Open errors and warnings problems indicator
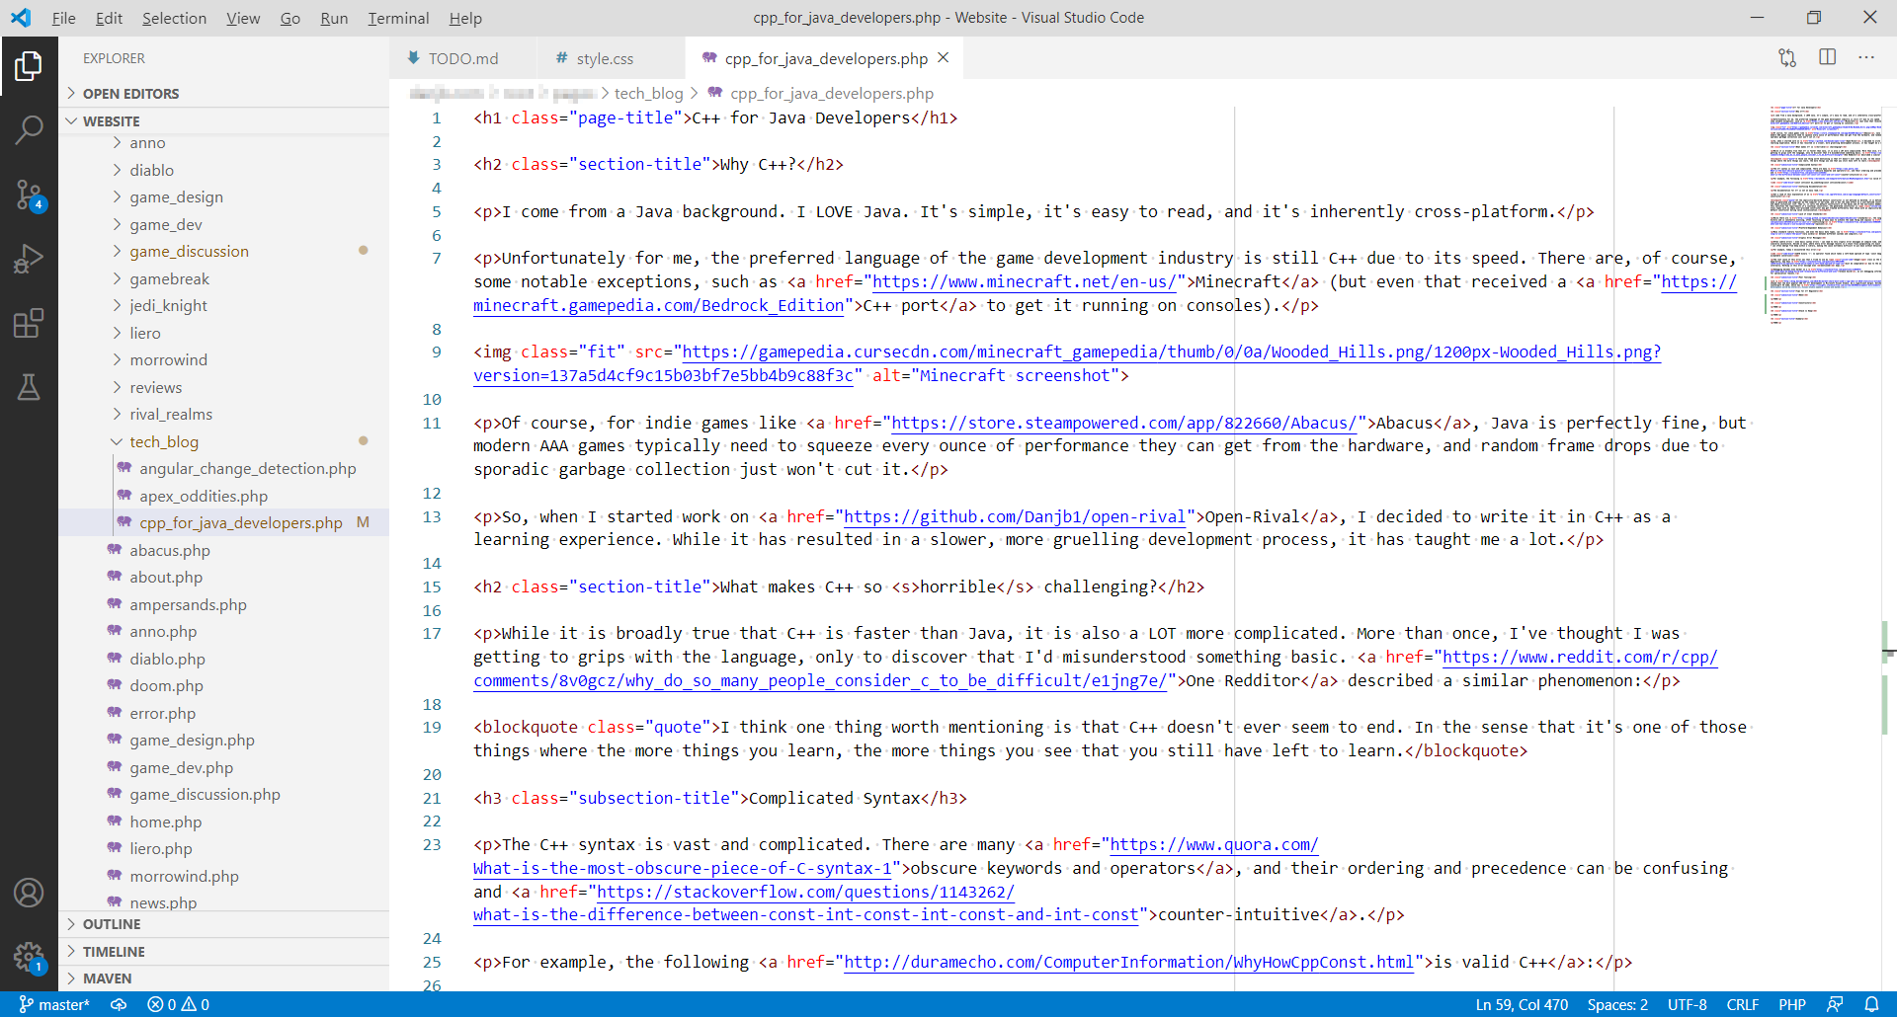Screen dimensions: 1897x1017 178,1004
